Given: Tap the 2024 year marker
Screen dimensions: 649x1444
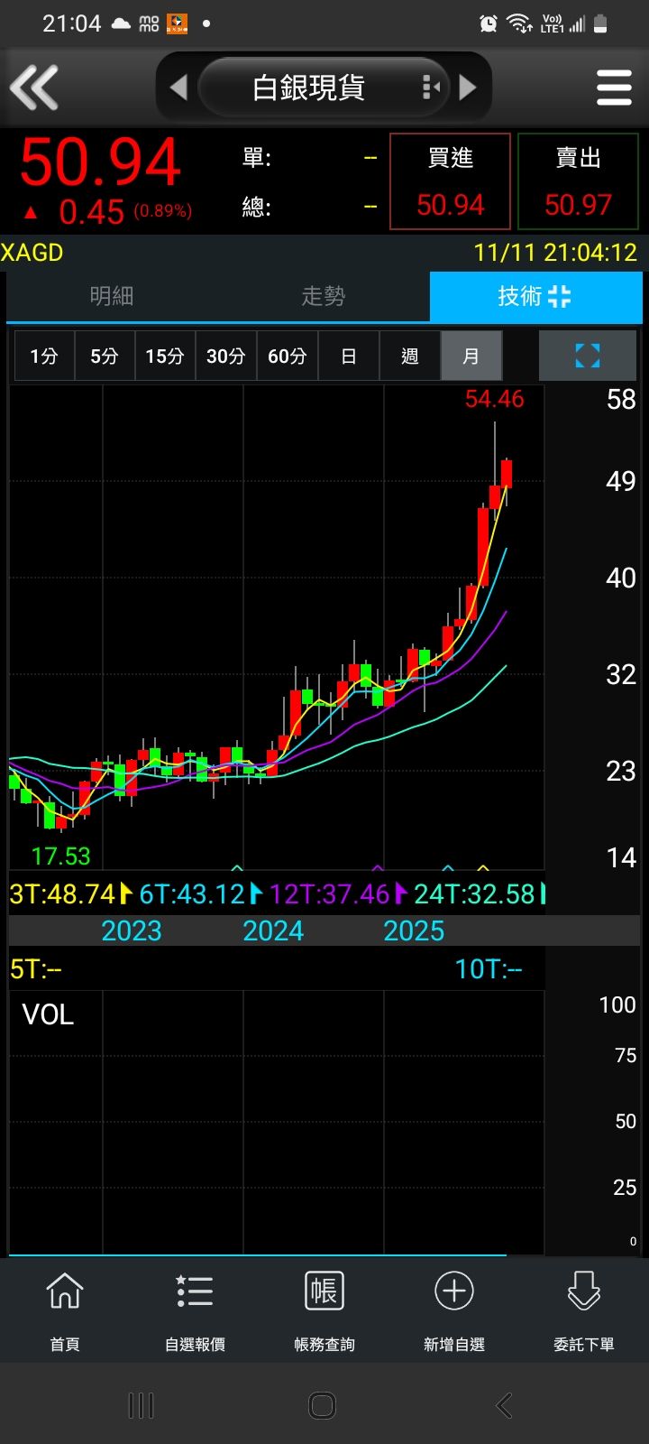Looking at the screenshot, I should point(273,930).
